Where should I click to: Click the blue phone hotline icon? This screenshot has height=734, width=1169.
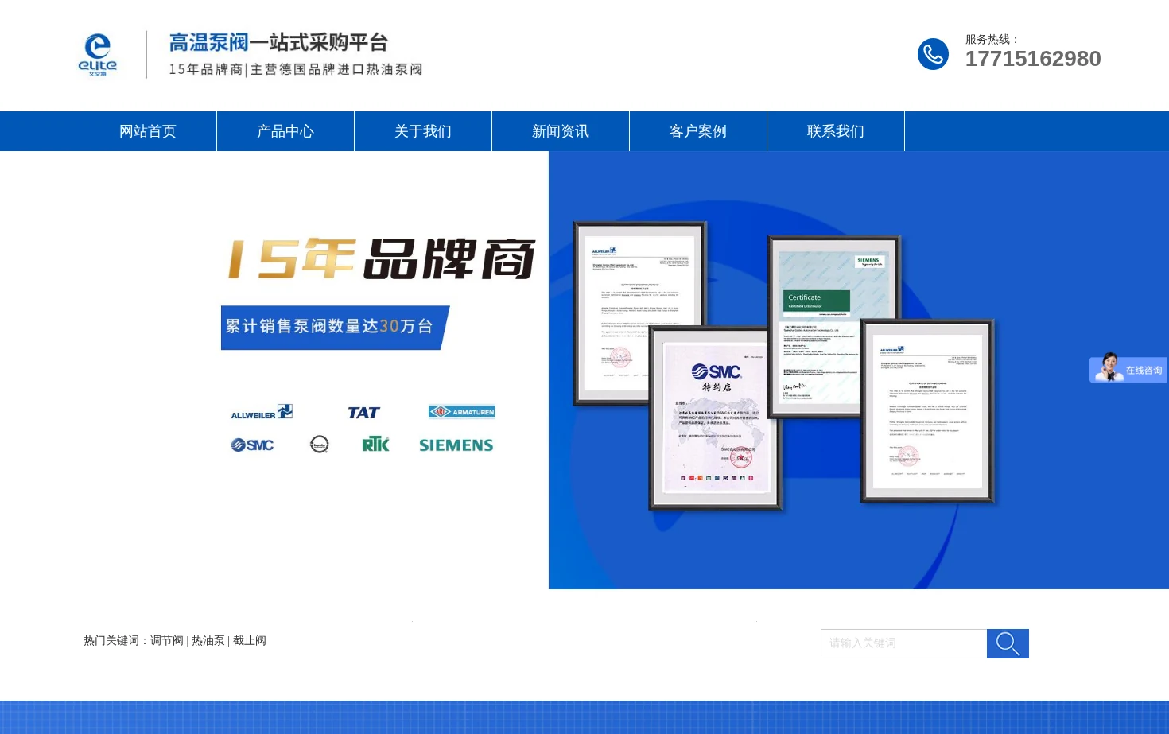(x=933, y=54)
